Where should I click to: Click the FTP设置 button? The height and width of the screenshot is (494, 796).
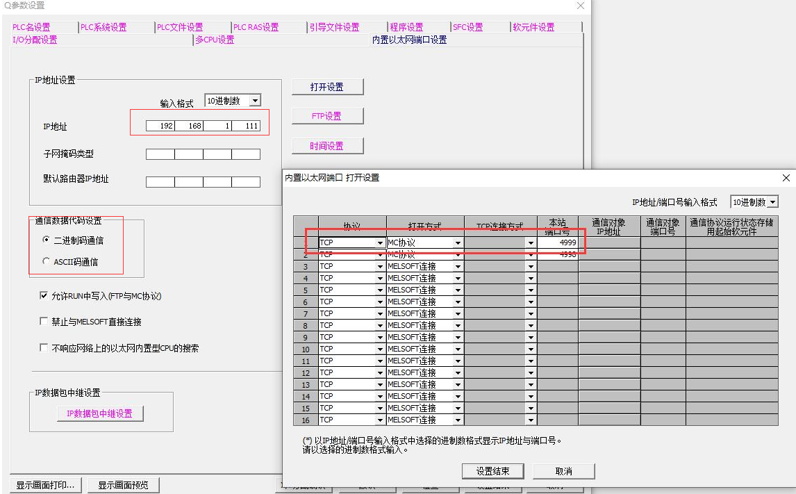(x=326, y=116)
